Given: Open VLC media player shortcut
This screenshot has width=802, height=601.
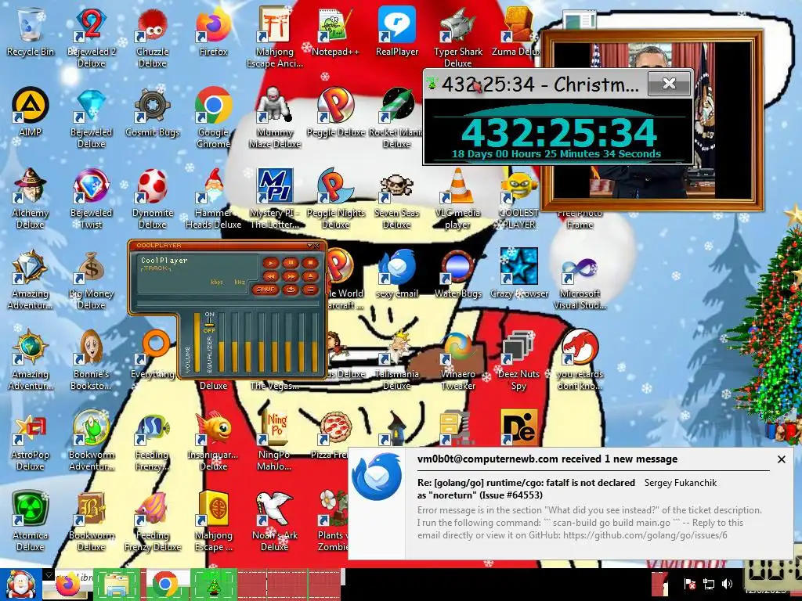Looking at the screenshot, I should (x=457, y=197).
